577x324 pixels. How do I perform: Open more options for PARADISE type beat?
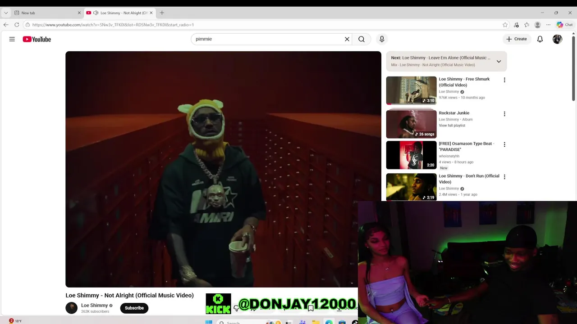pos(504,144)
